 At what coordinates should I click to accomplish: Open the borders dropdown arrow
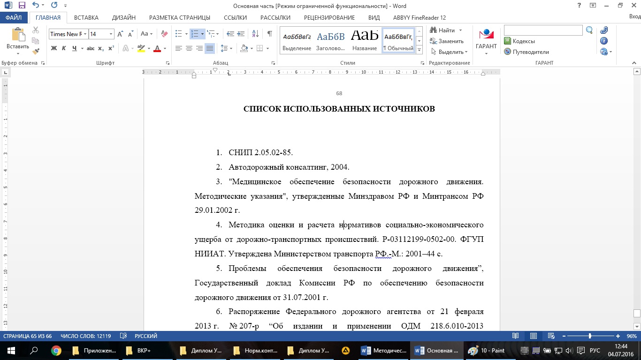coord(267,48)
